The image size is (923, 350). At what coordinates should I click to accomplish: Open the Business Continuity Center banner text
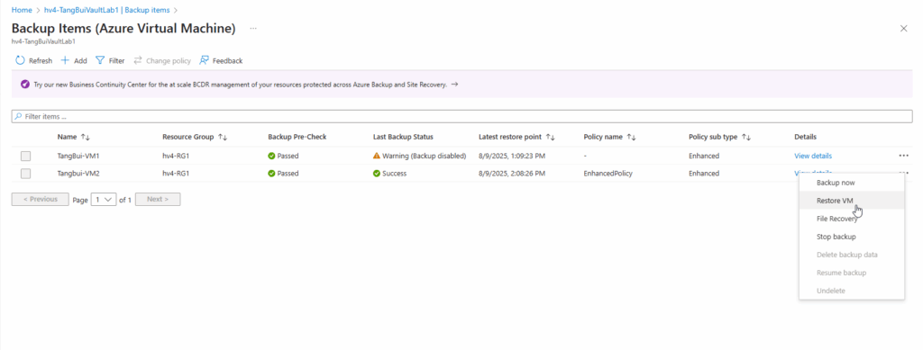click(x=240, y=85)
